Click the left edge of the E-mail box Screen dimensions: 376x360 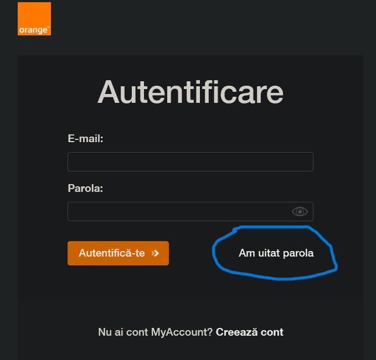tap(70, 162)
